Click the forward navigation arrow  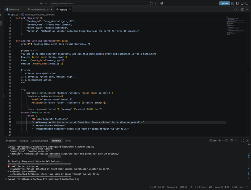click(x=46, y=3)
